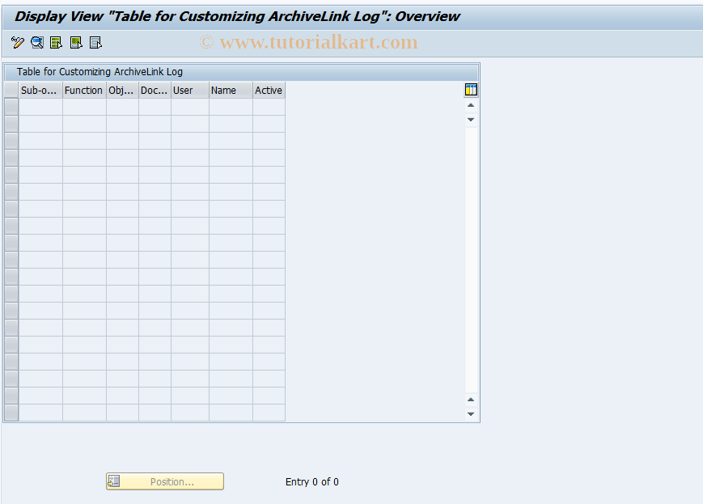Image resolution: width=703 pixels, height=504 pixels.
Task: Select the Active column header
Action: coord(269,90)
